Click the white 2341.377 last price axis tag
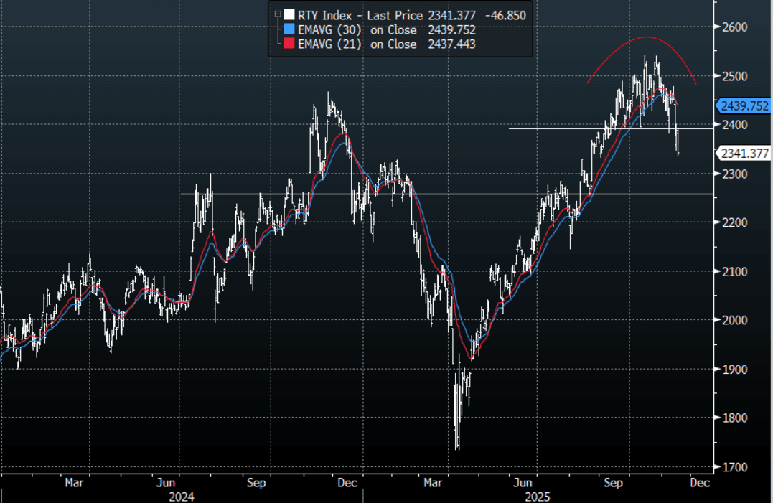Image resolution: width=773 pixels, height=503 pixels. (744, 153)
